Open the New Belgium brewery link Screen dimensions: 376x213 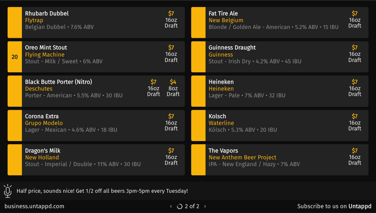tap(226, 20)
